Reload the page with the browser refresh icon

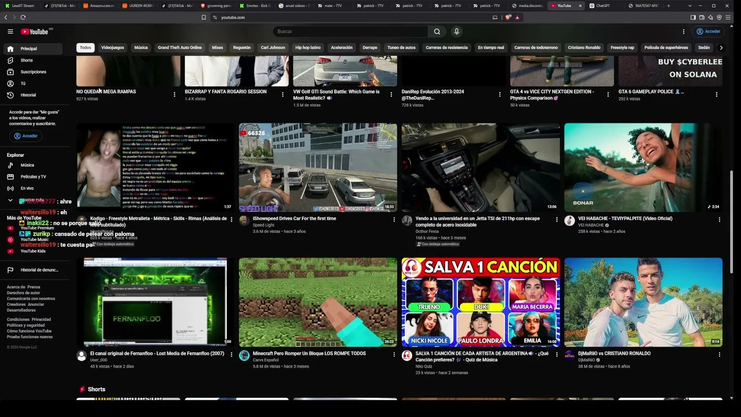[x=23, y=17]
